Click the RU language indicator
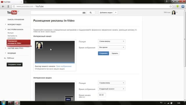186x105 pixels. tap(161, 103)
